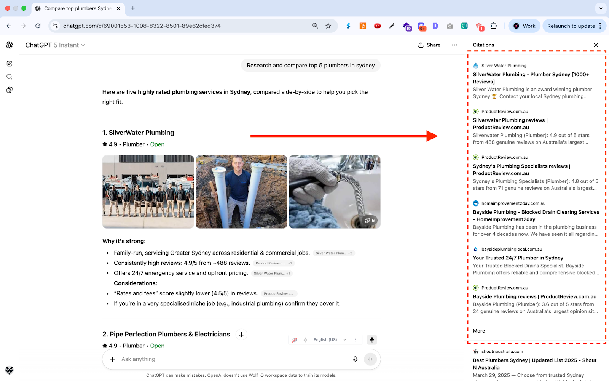Click the 1. SilverWater Plumbing heading
Image resolution: width=609 pixels, height=381 pixels.
[138, 133]
